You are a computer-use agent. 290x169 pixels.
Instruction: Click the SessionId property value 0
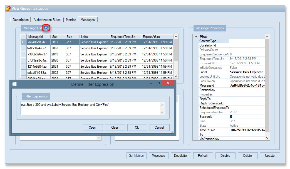tap(247, 116)
